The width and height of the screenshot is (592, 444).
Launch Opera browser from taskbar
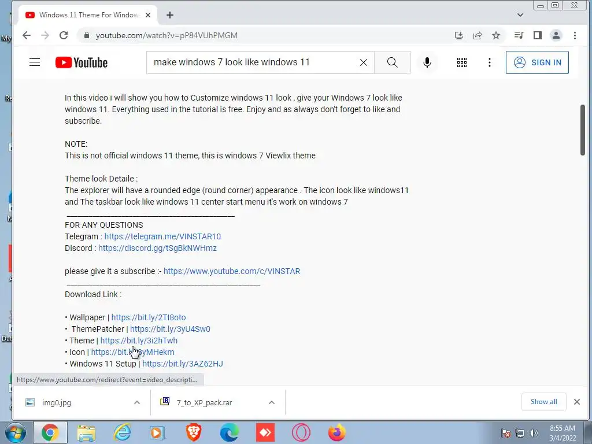pyautogui.click(x=301, y=432)
